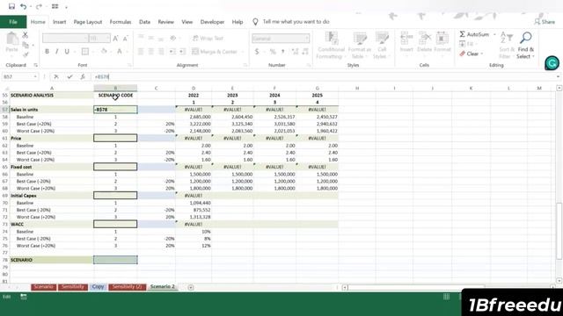Image resolution: width=563 pixels, height=316 pixels.
Task: Click the Grammarly green G icon
Action: [x=552, y=63]
